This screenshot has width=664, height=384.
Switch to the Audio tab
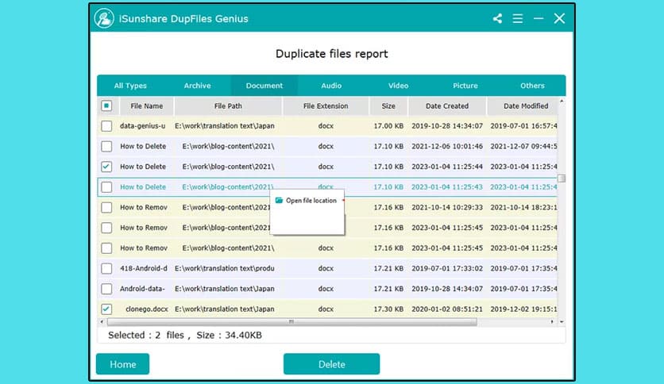(331, 86)
